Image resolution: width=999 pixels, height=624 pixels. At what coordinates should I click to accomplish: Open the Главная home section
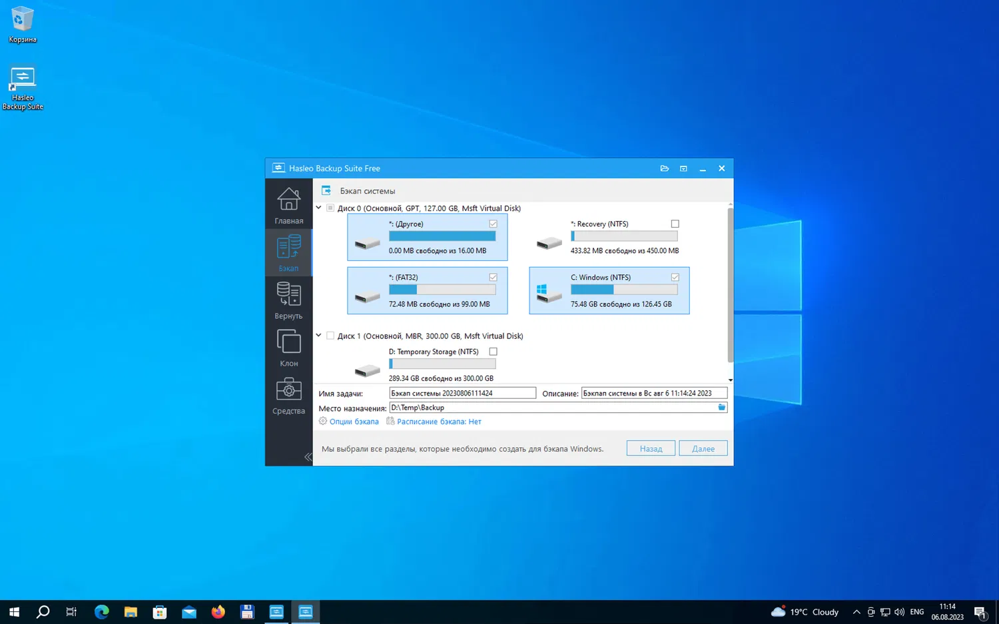pos(288,205)
